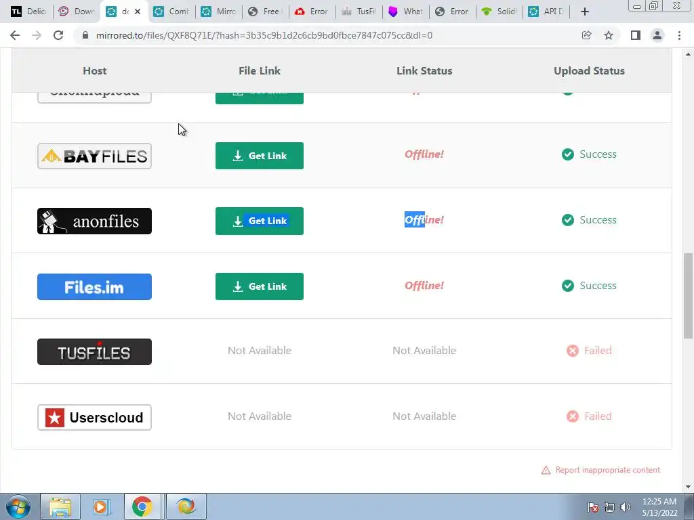
Task: Switch to the TusFil tab
Action: click(359, 12)
